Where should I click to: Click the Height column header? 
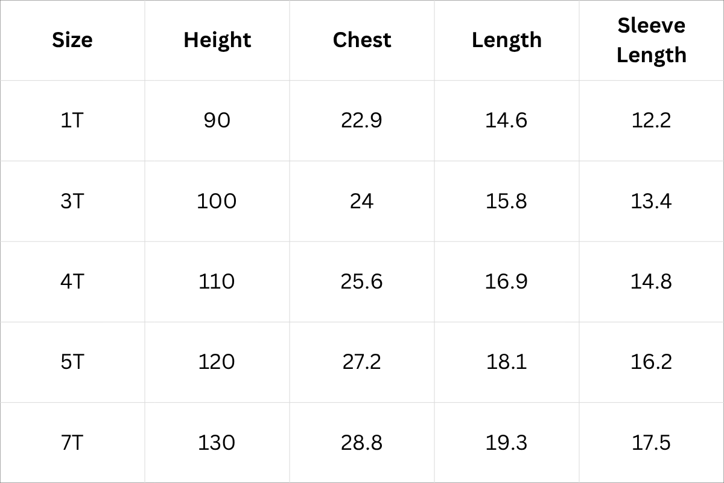pos(217,40)
